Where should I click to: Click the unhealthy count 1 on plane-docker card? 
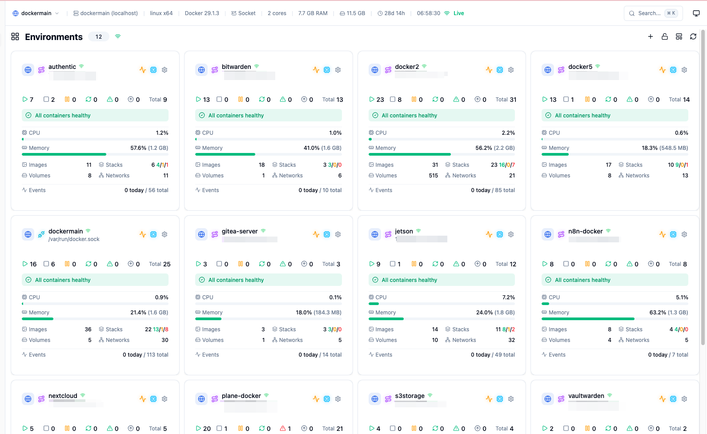point(285,429)
